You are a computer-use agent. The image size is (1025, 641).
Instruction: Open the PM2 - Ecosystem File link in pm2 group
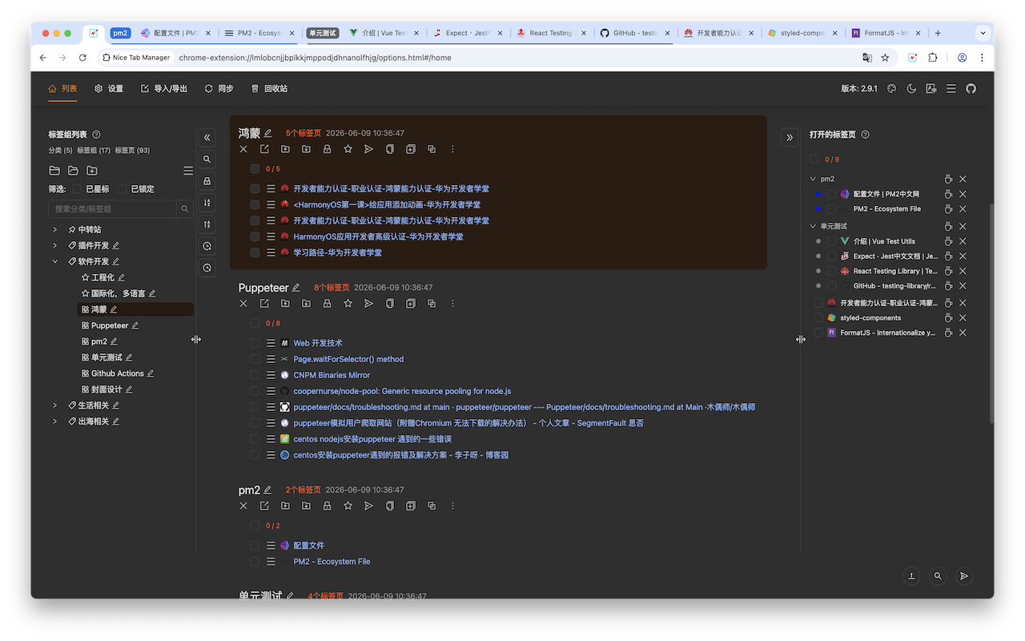tap(332, 562)
